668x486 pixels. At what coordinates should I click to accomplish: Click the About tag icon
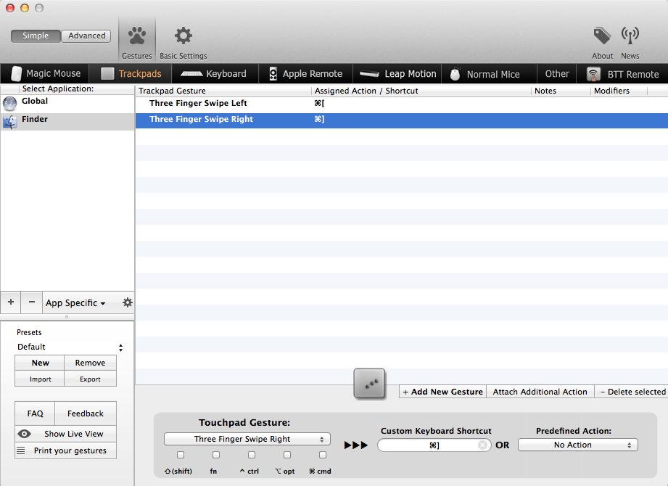pyautogui.click(x=602, y=36)
